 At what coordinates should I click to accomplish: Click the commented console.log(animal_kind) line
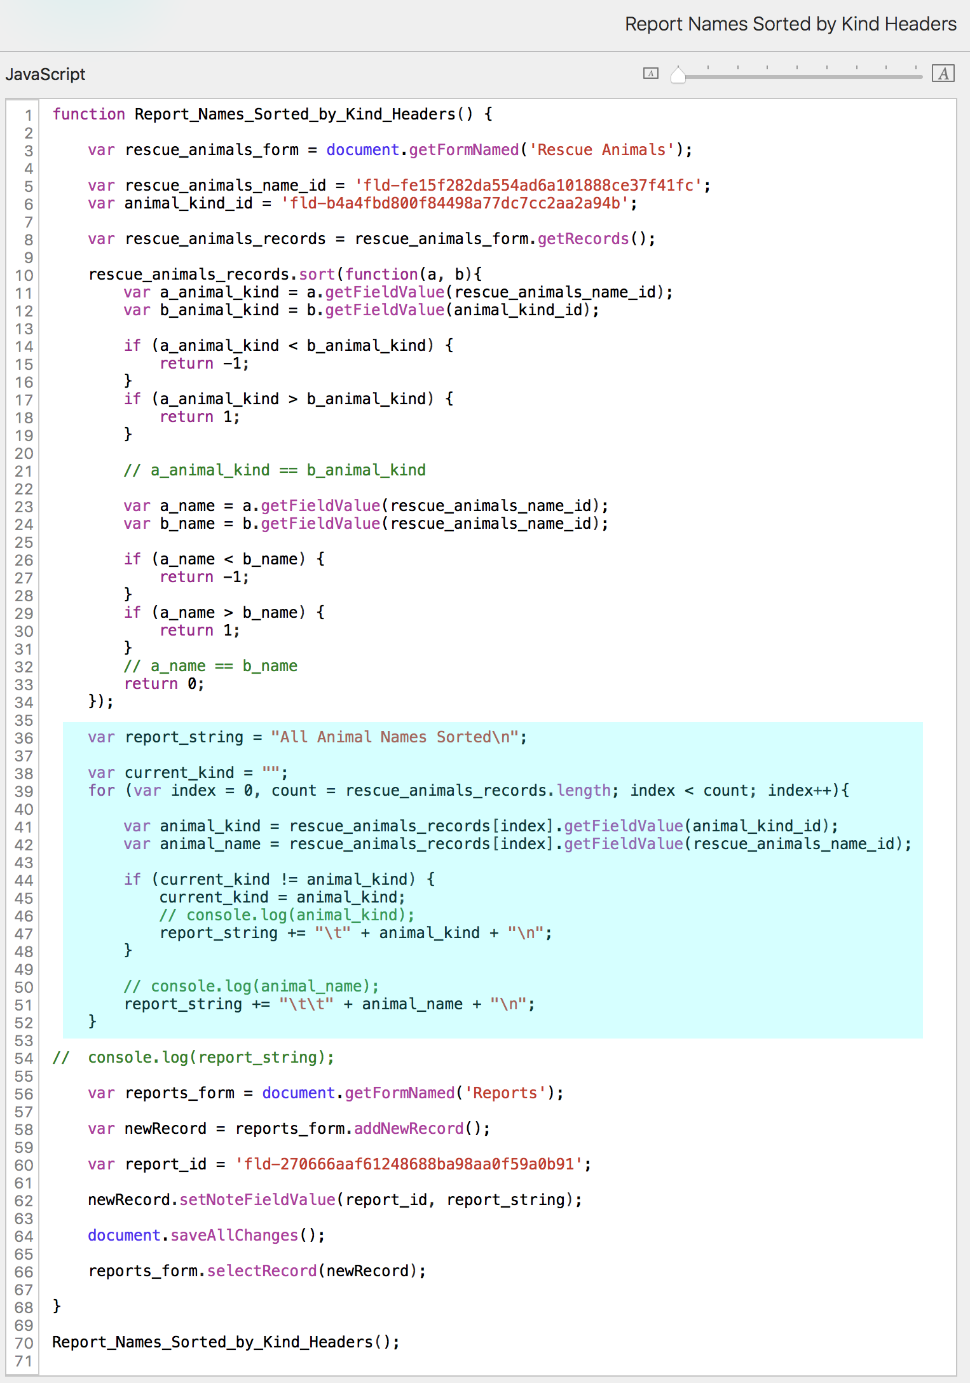click(286, 915)
